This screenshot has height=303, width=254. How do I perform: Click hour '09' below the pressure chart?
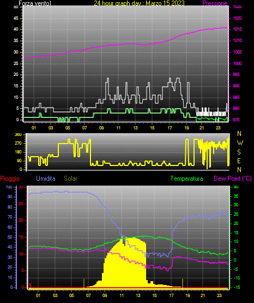[x=101, y=128]
